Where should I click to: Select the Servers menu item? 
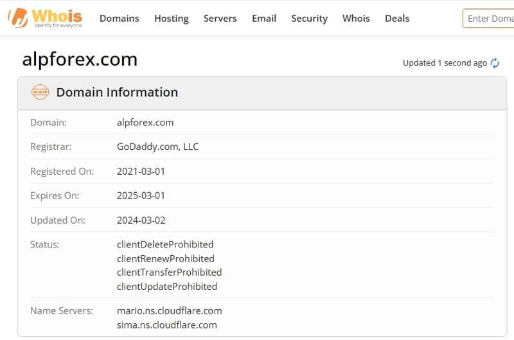[x=220, y=18]
